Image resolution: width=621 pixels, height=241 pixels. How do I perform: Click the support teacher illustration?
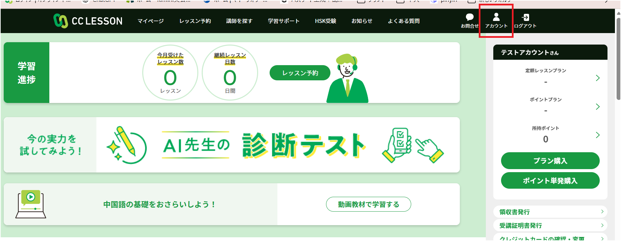(347, 78)
